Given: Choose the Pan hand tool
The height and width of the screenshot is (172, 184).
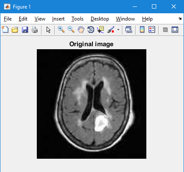Looking at the screenshot, I should click(x=81, y=30).
